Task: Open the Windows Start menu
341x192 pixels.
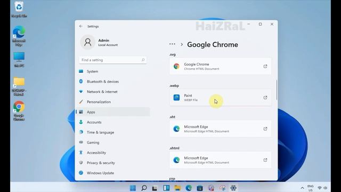Action: 133,188
